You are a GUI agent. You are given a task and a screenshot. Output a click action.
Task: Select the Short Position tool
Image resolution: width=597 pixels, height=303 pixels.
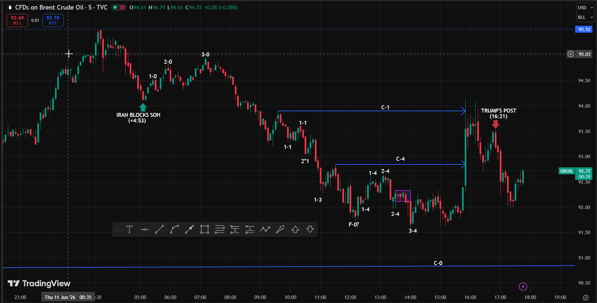[x=235, y=229]
